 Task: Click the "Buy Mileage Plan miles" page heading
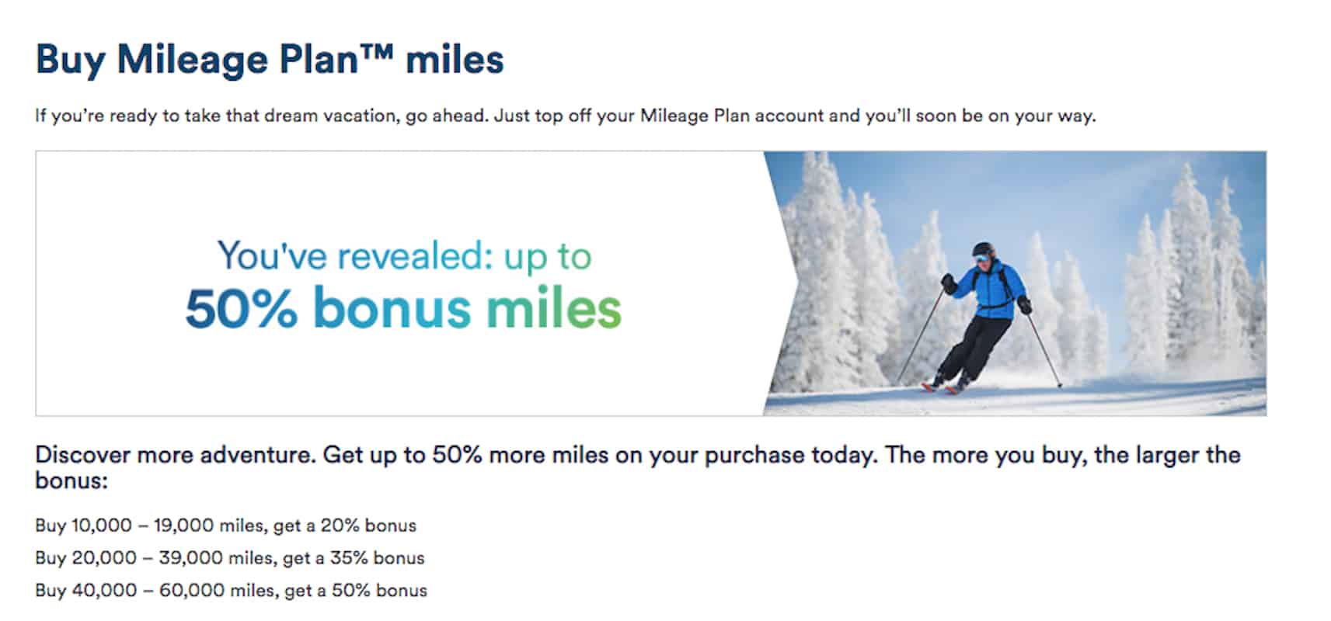click(x=270, y=60)
